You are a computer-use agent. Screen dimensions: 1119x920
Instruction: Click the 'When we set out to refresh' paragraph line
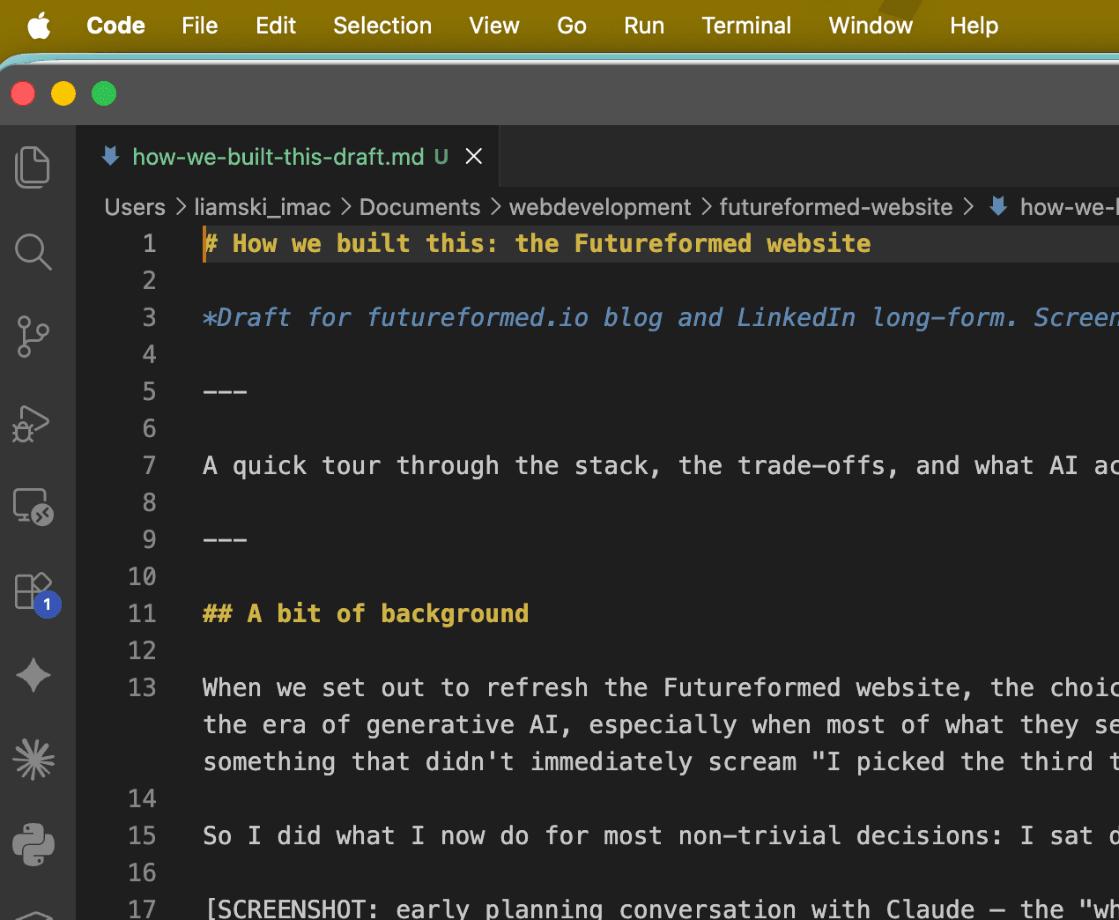(660, 687)
